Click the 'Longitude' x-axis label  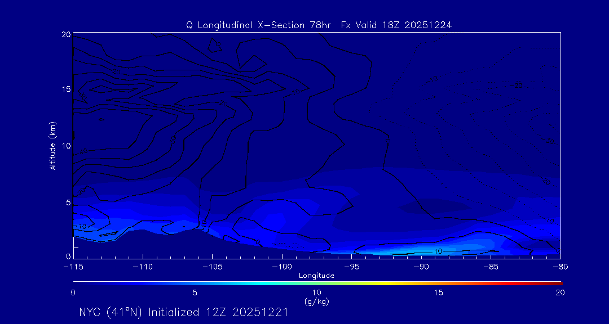tap(316, 276)
